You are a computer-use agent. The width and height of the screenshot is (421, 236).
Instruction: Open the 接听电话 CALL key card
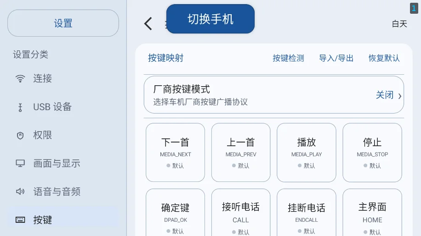[x=241, y=213]
